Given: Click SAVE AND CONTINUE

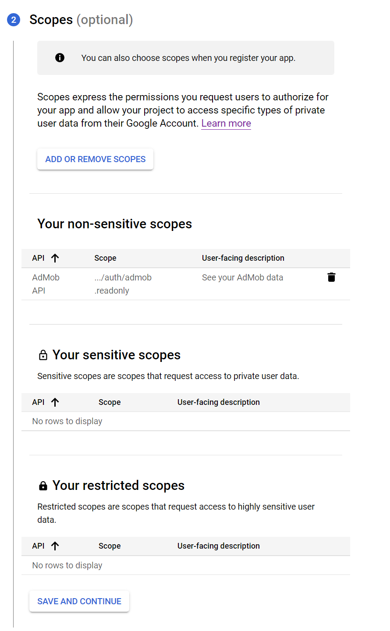Looking at the screenshot, I should pos(79,601).
